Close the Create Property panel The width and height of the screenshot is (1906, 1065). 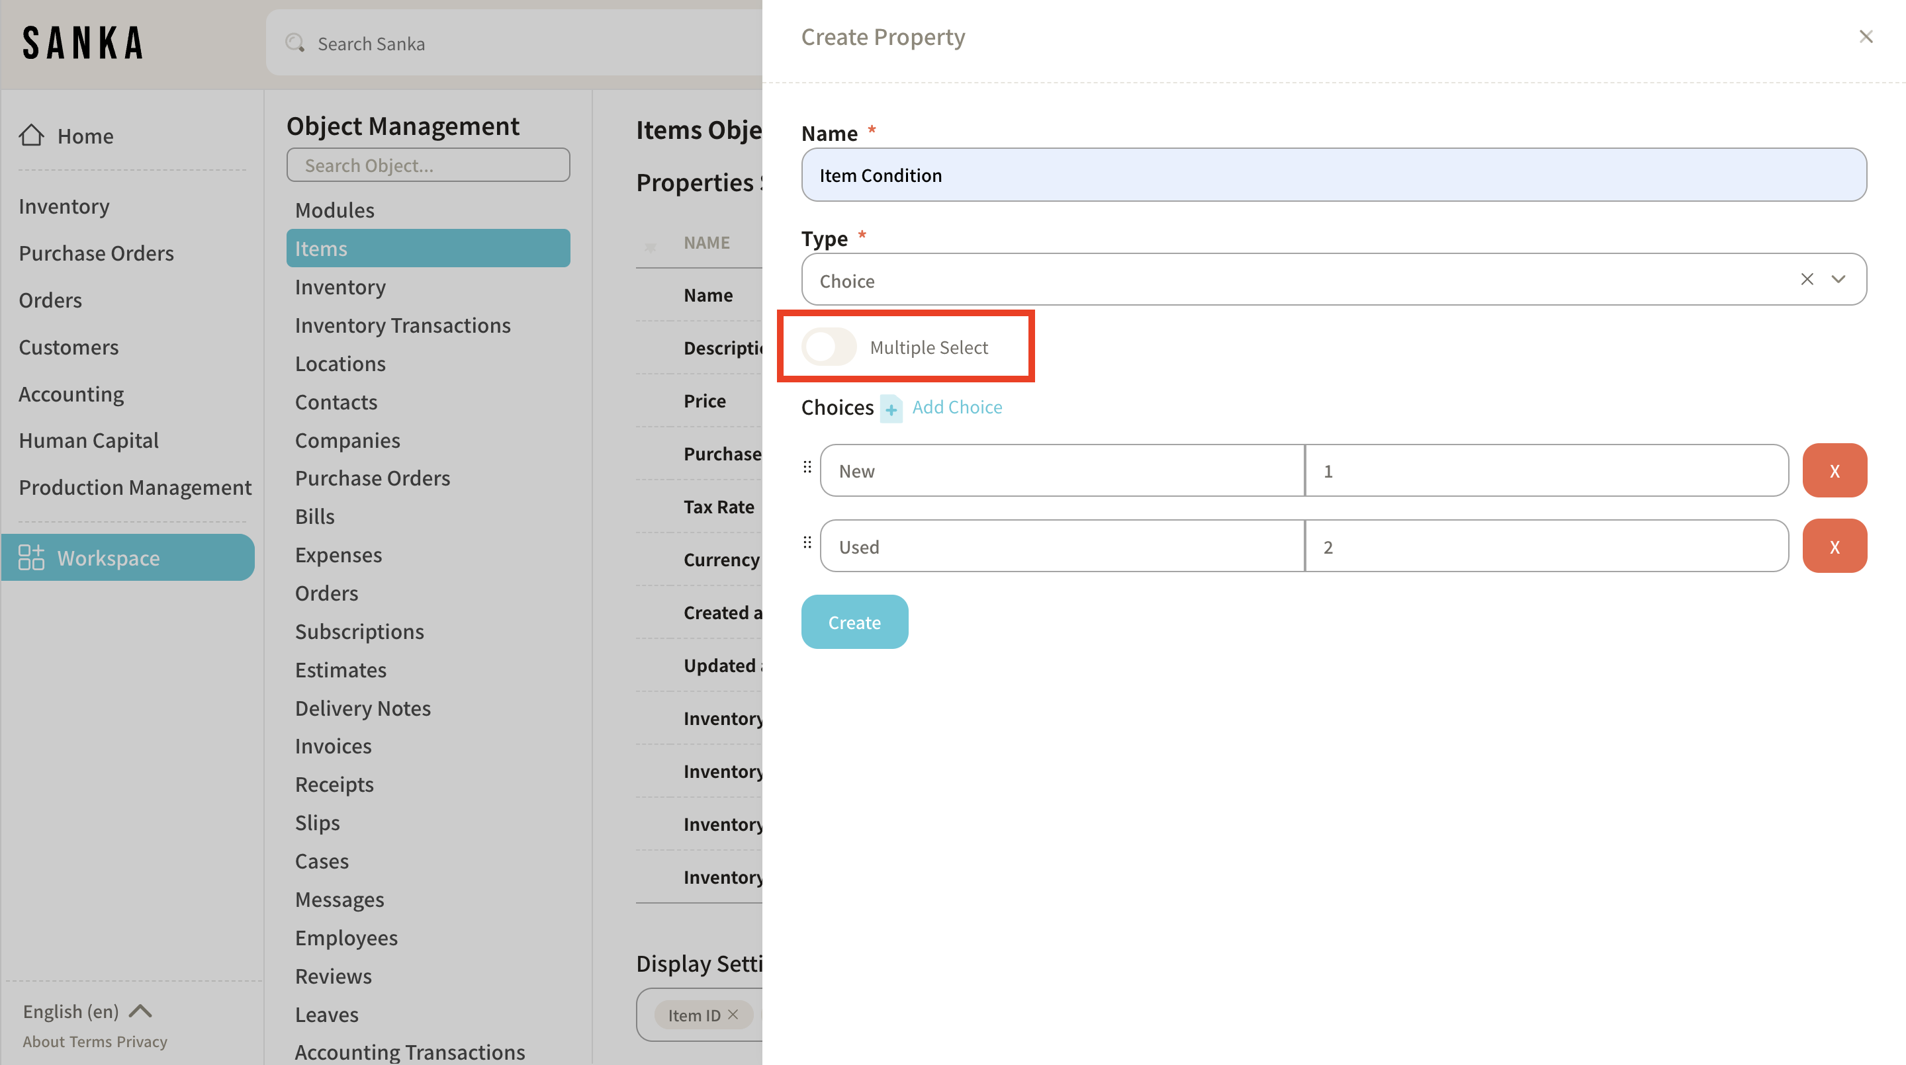point(1866,37)
